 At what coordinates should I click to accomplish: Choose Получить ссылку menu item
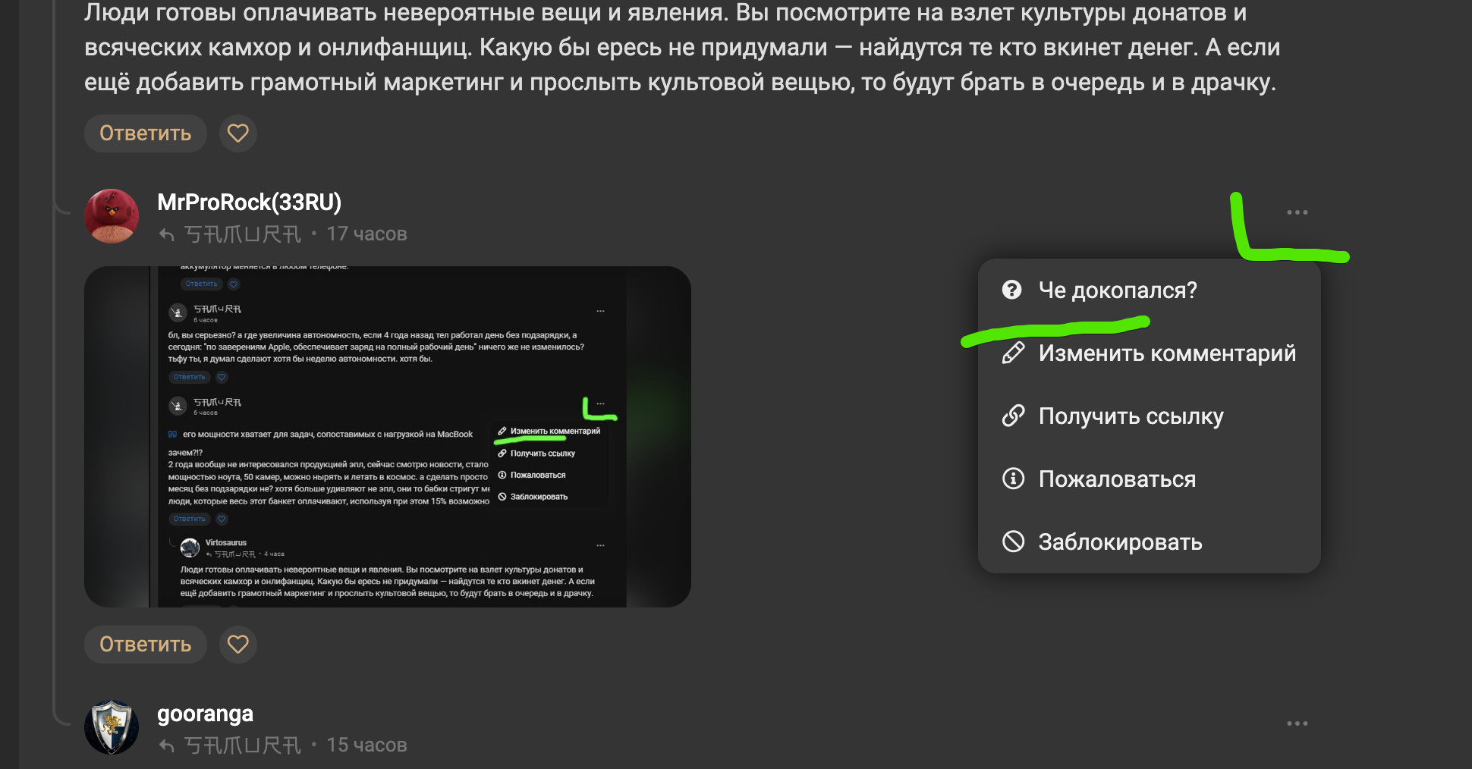(x=1149, y=416)
